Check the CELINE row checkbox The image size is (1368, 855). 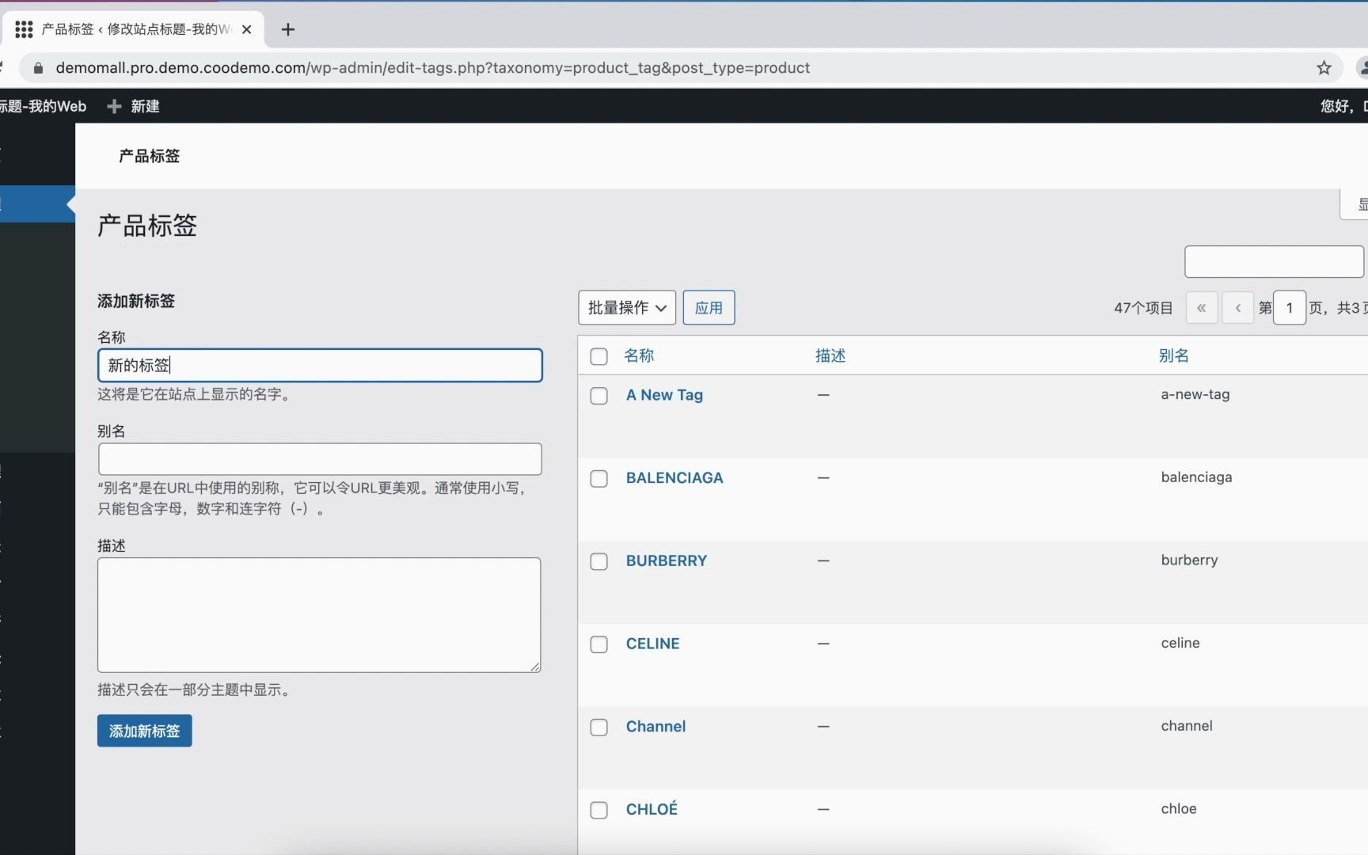click(599, 644)
